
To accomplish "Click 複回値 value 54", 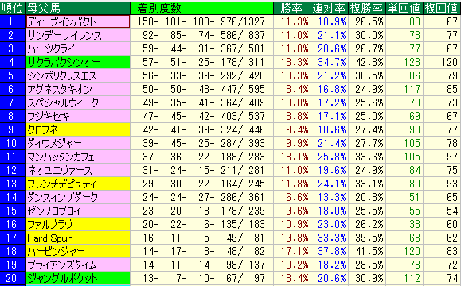I will [x=452, y=211].
